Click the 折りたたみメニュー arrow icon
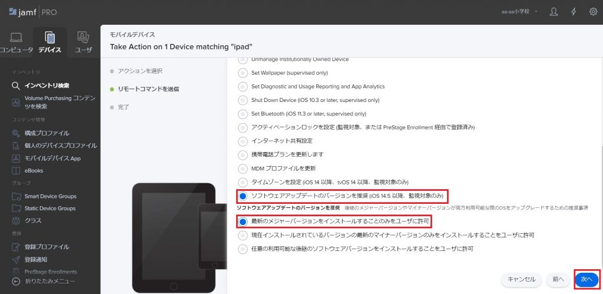 tap(16, 281)
